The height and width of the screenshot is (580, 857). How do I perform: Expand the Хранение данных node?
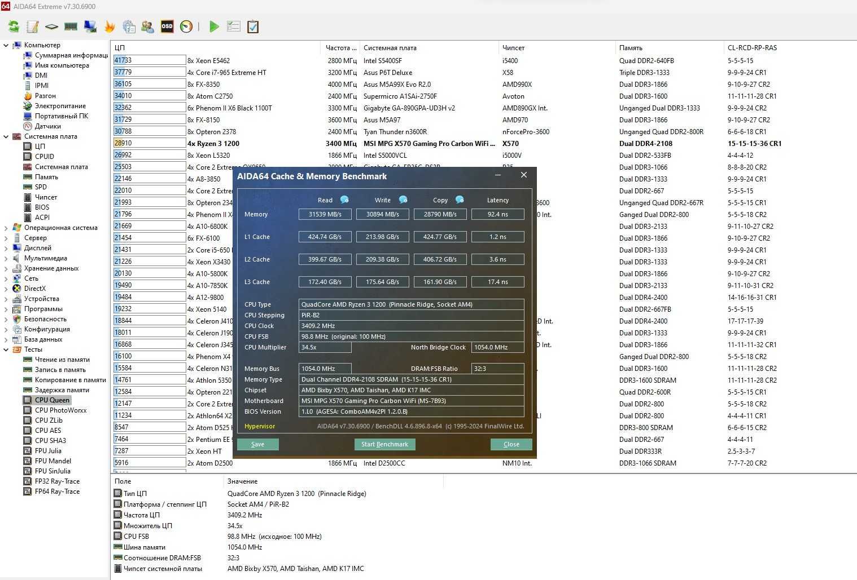pos(6,268)
